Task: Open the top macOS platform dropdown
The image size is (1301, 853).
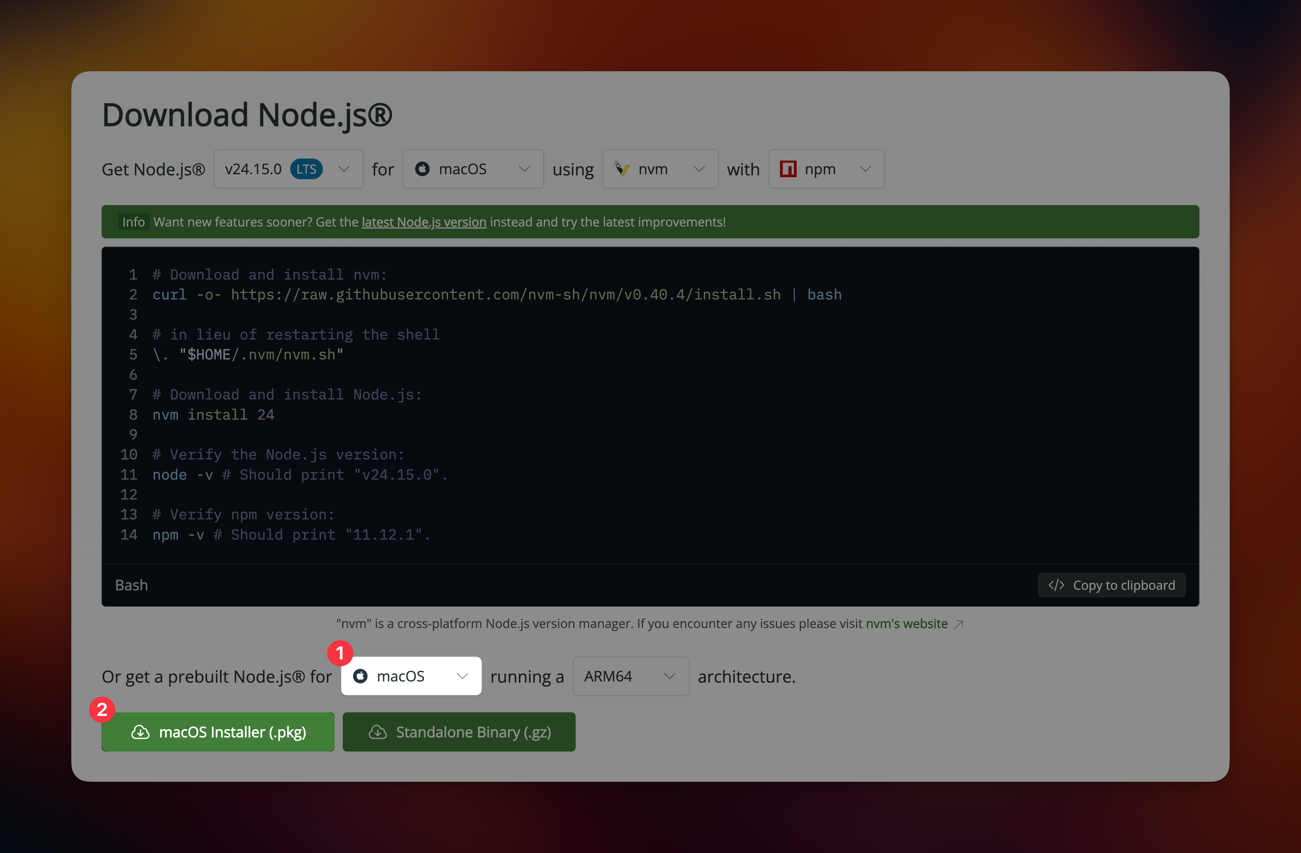Action: click(473, 169)
